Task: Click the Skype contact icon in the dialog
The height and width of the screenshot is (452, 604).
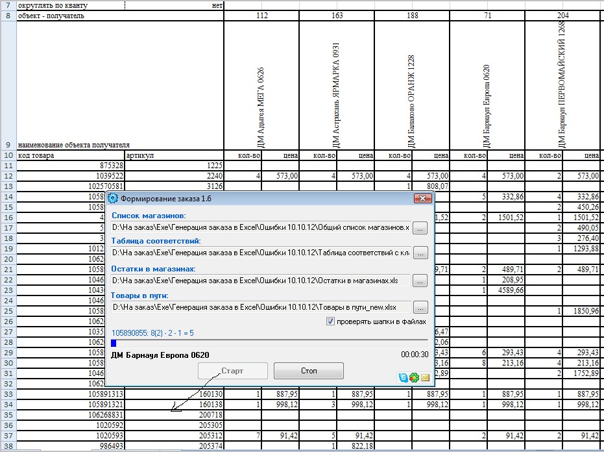Action: coord(404,377)
